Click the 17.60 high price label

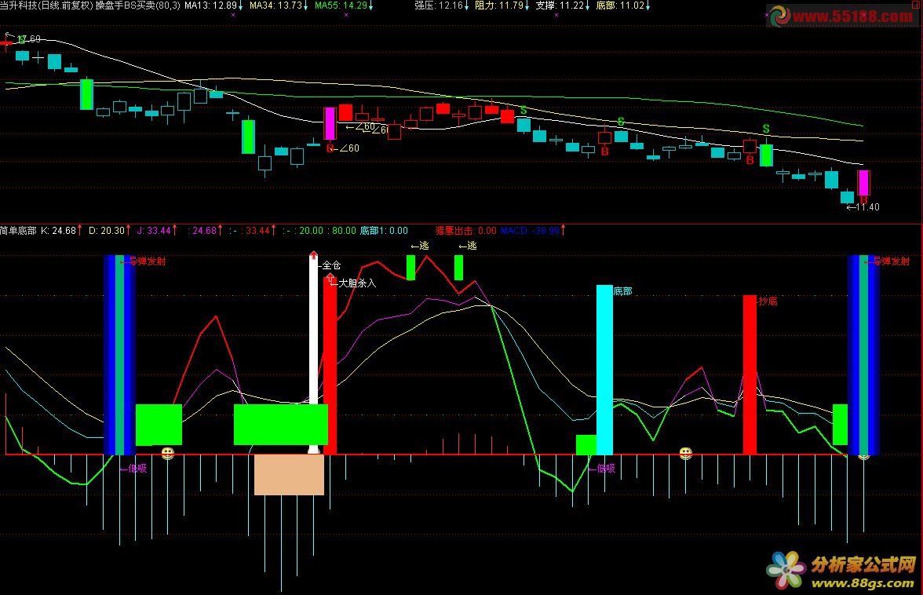tap(29, 38)
